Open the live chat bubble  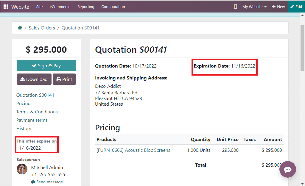point(288,169)
